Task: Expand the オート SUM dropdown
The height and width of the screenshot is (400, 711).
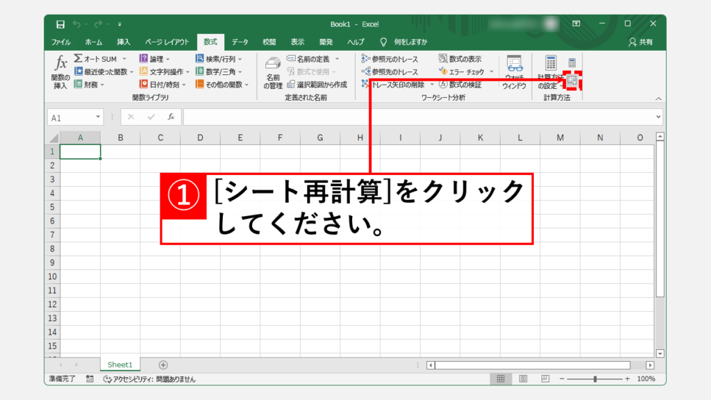Action: click(124, 59)
